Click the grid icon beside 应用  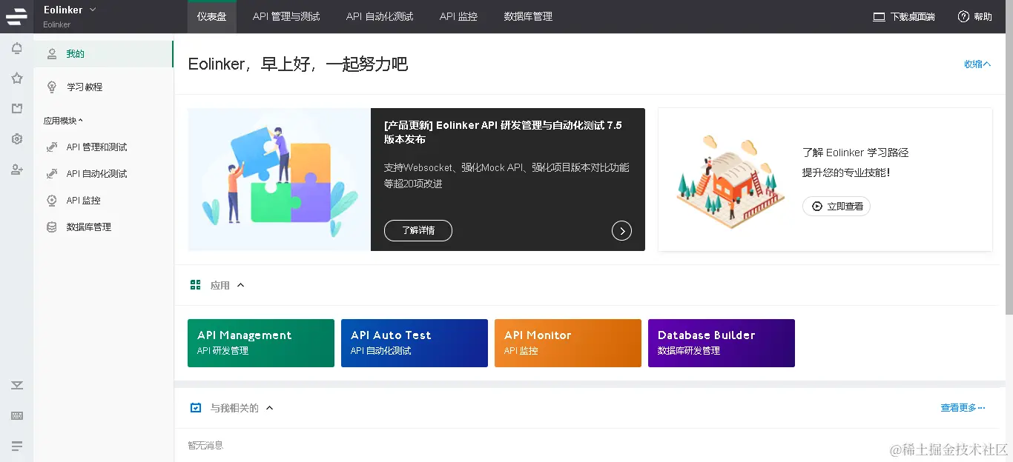pyautogui.click(x=196, y=285)
